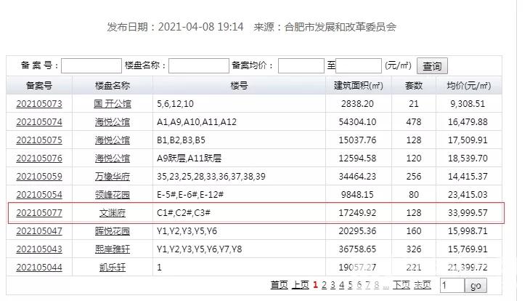Select area cell 54304.10
530x301 pixels.
click(x=358, y=122)
